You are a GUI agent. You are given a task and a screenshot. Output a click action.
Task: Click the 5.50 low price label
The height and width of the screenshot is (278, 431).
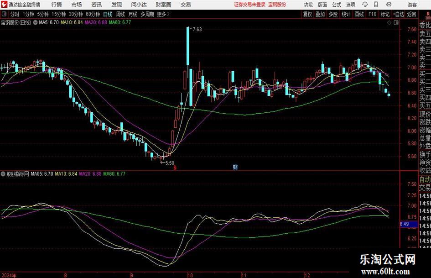point(170,163)
